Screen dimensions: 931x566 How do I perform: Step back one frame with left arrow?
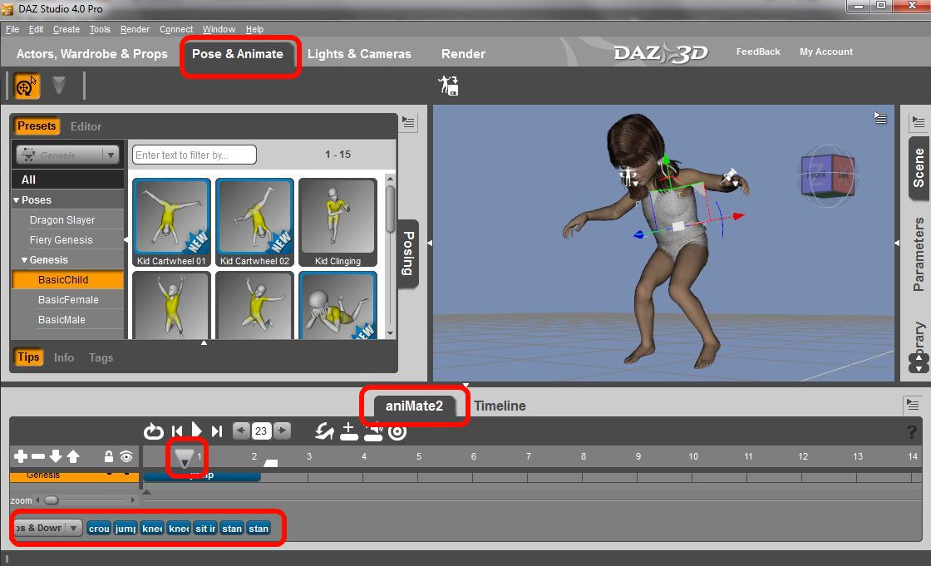pos(240,430)
